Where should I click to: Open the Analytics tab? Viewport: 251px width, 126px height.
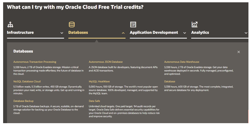coord(200,33)
